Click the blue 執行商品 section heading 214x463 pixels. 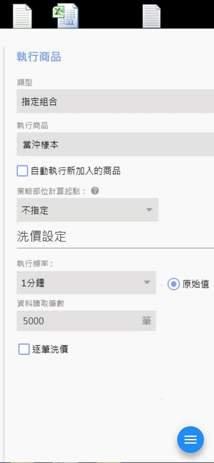[39, 57]
